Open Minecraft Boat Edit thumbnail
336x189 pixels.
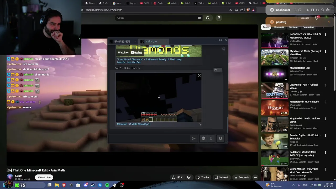275,74
